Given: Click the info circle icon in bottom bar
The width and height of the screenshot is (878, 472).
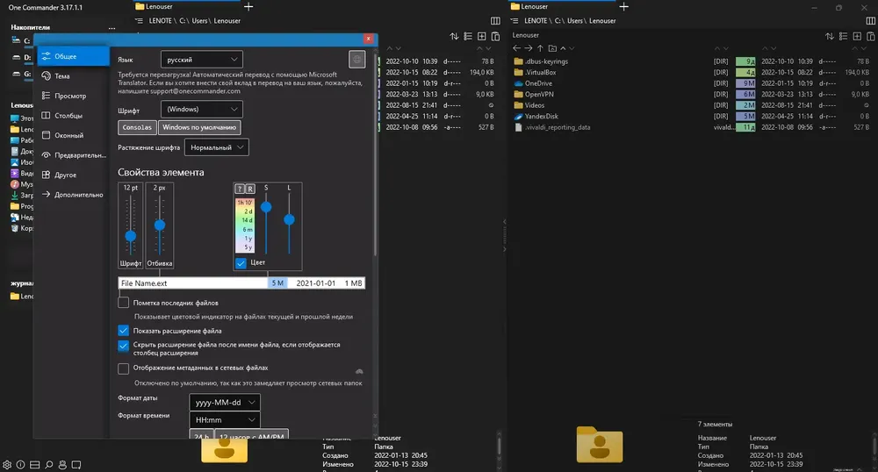Looking at the screenshot, I should coord(21,465).
